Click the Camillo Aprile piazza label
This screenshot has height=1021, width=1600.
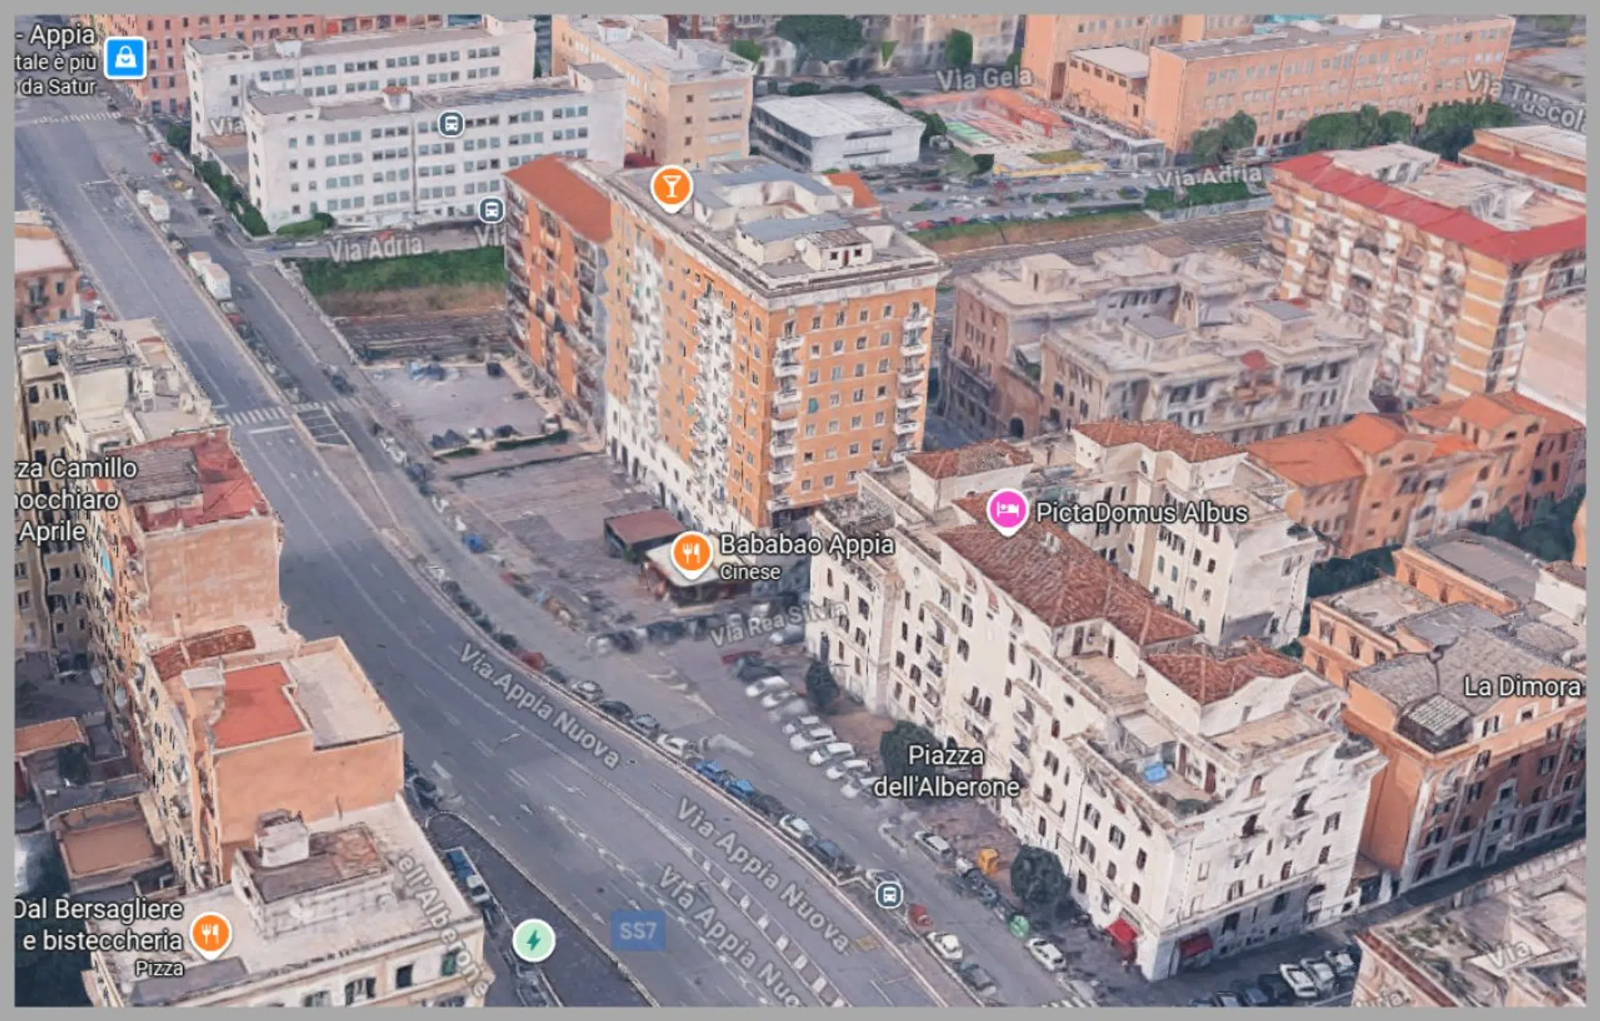click(75, 500)
